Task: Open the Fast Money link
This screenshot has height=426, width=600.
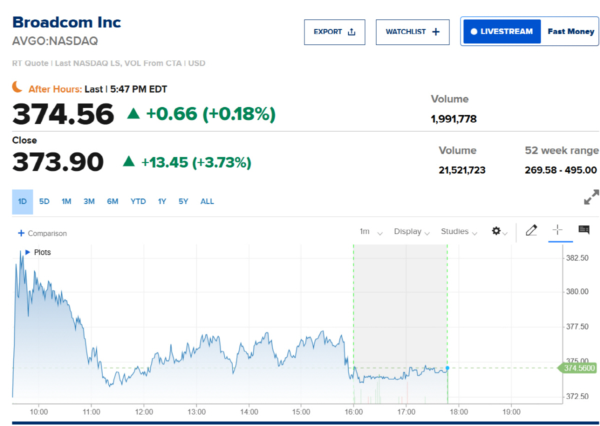Action: pos(570,31)
